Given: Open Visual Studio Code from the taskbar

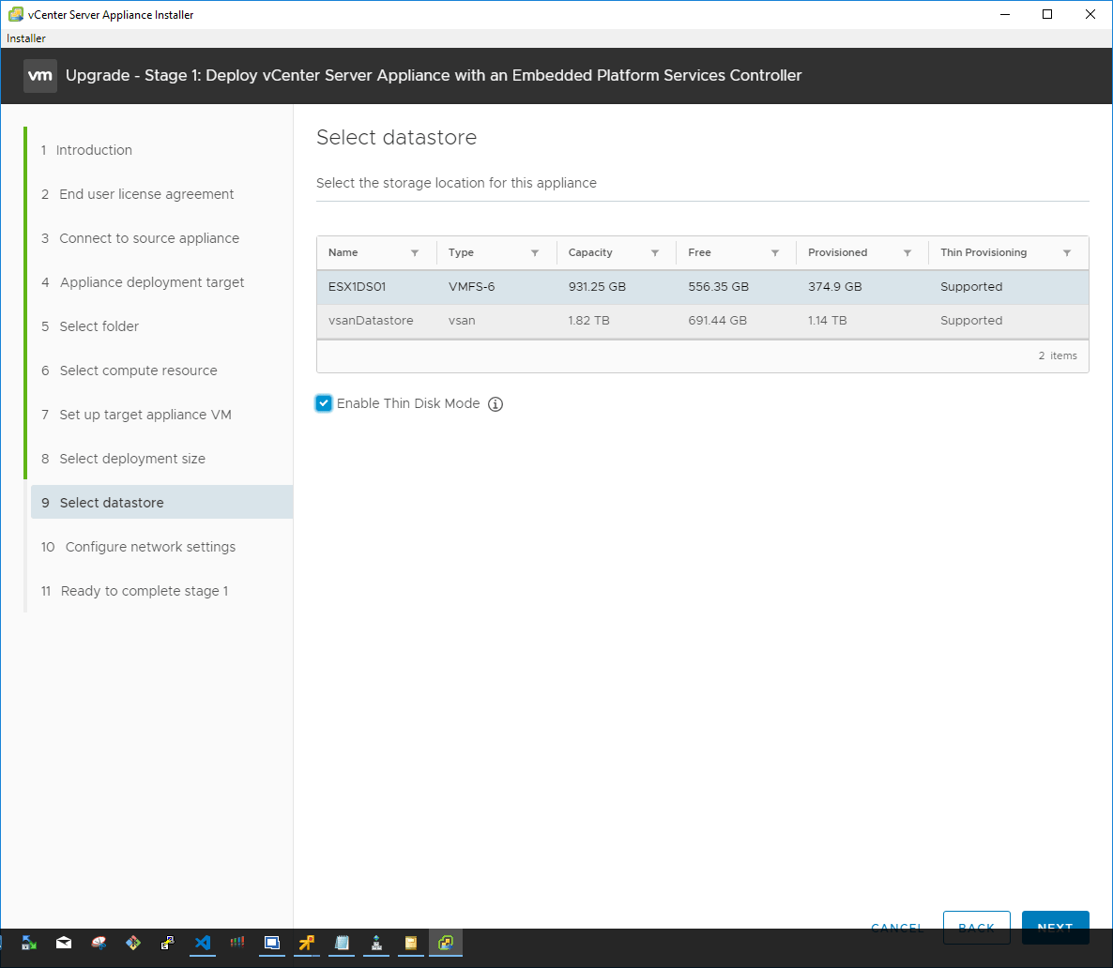Looking at the screenshot, I should click(203, 943).
